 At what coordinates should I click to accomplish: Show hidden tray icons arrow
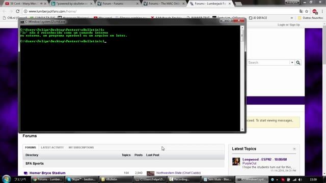tap(277, 179)
